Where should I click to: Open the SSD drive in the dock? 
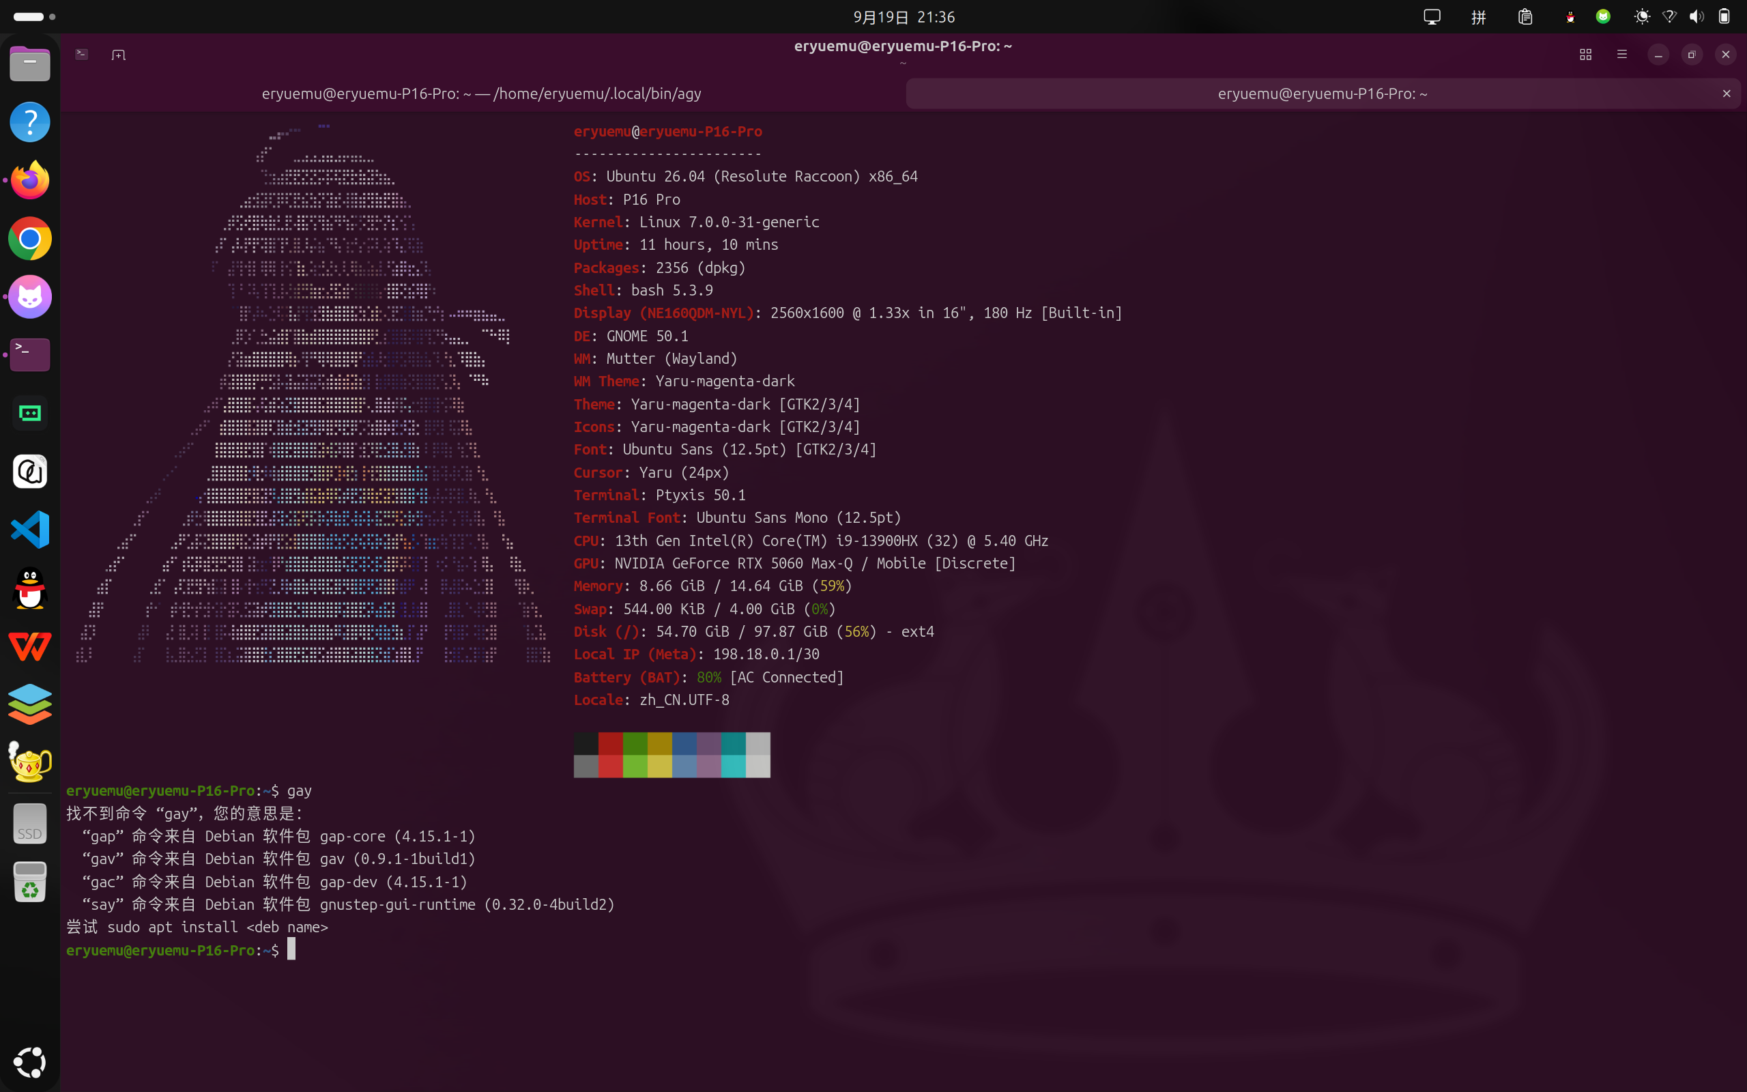coord(29,823)
